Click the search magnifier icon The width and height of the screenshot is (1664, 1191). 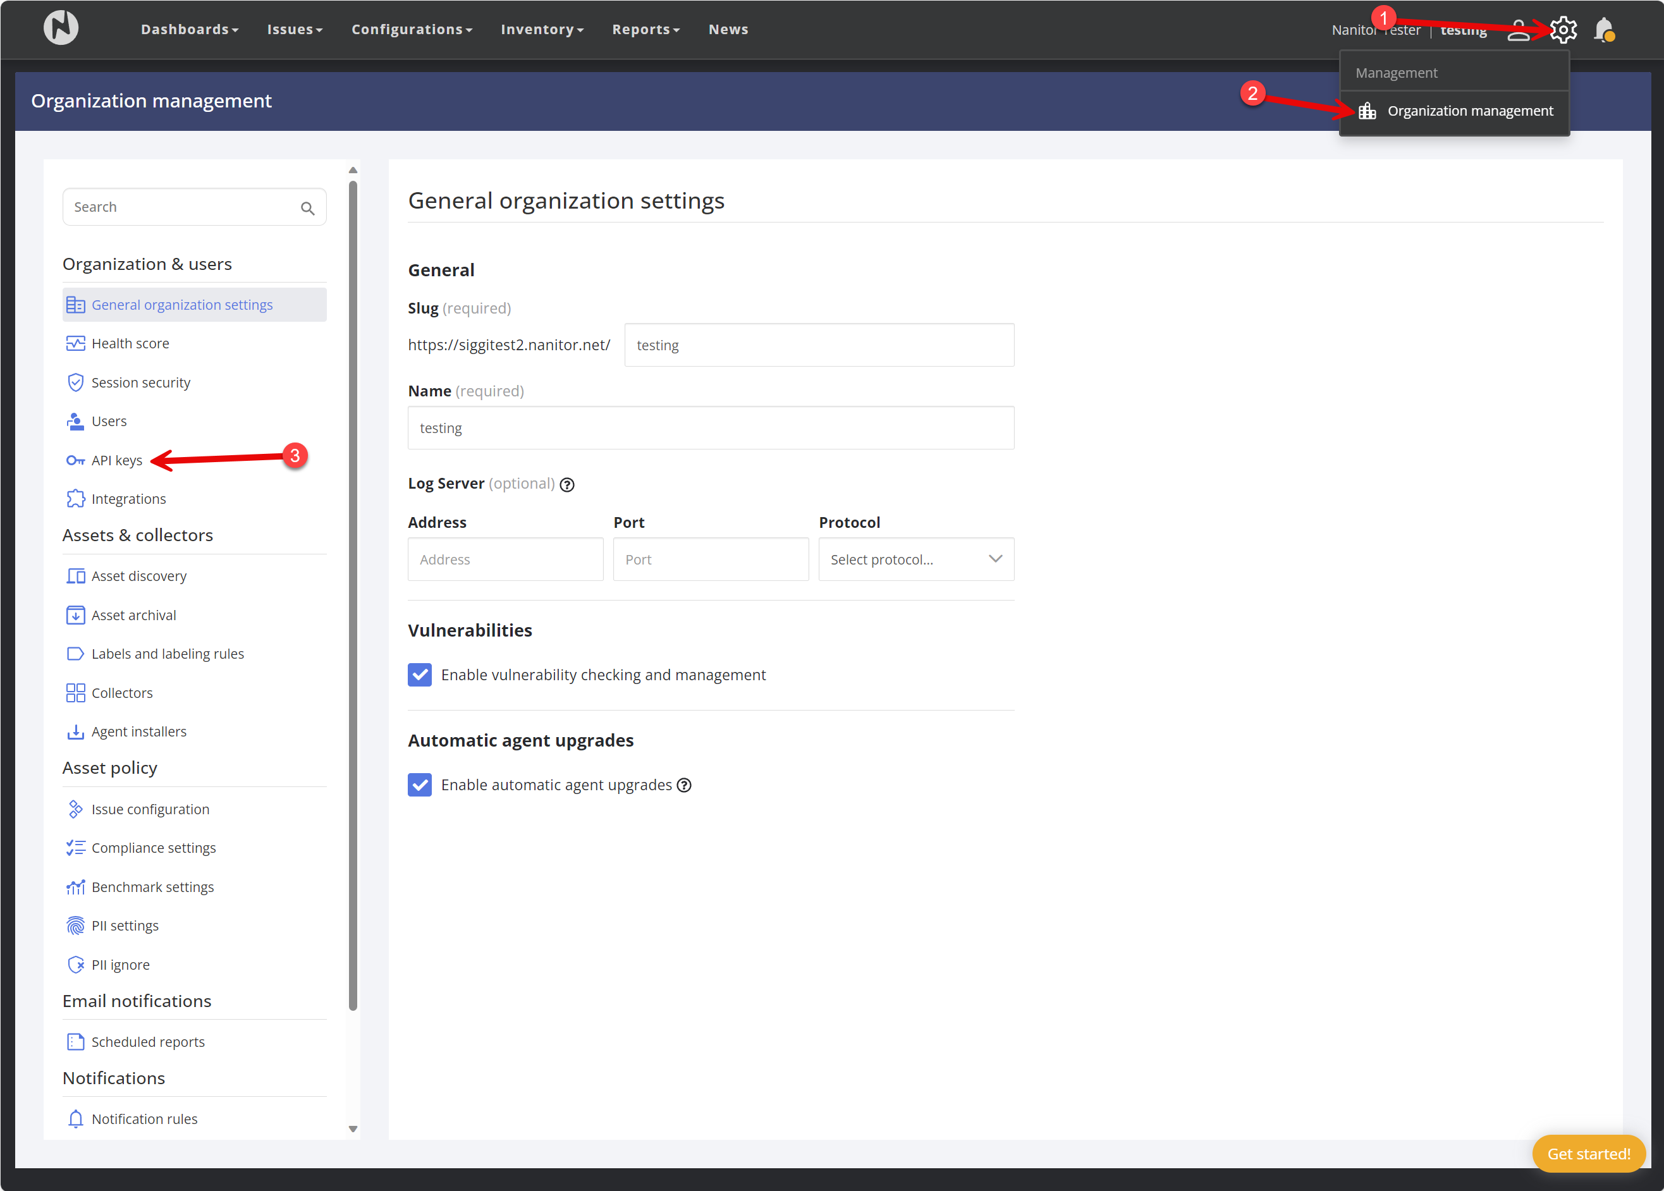pos(307,208)
